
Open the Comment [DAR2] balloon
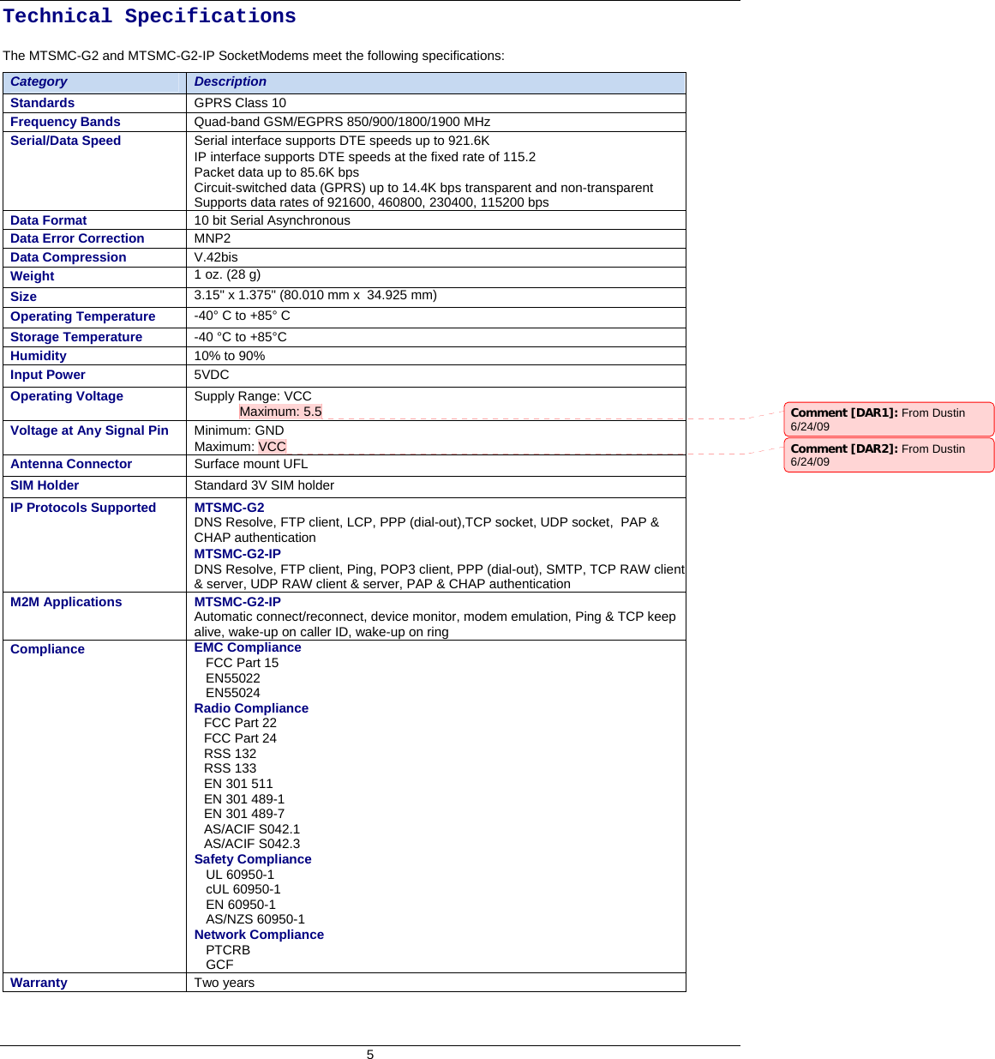pos(889,455)
